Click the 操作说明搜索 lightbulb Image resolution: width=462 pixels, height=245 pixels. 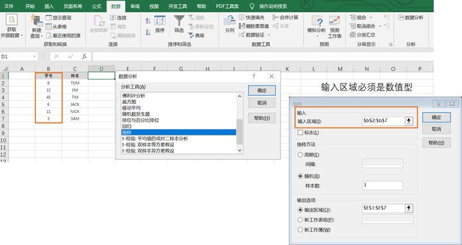[x=252, y=6]
